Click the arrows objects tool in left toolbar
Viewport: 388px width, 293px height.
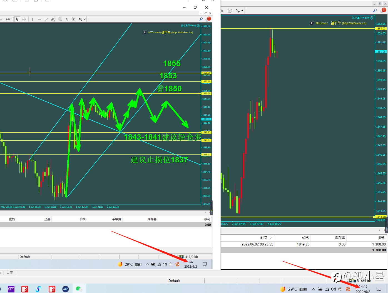(80, 19)
